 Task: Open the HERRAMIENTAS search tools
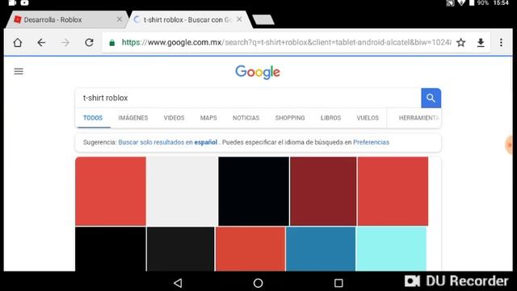click(418, 118)
